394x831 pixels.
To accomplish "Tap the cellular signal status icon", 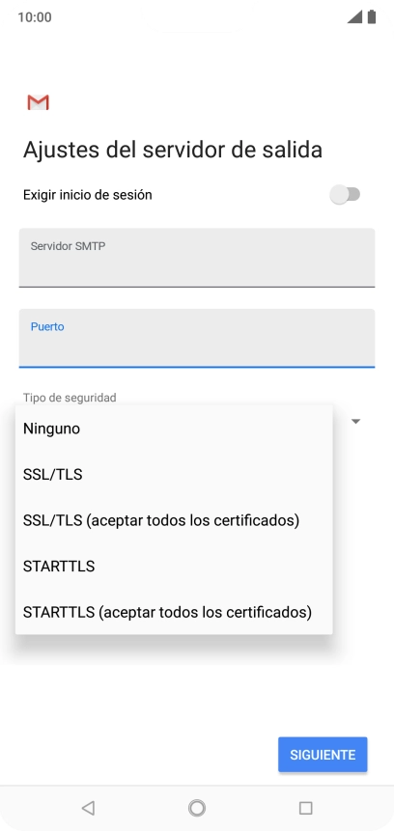I will [354, 17].
